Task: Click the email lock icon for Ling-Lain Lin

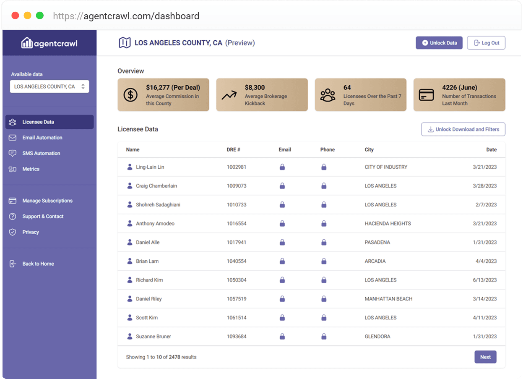Action: point(282,167)
